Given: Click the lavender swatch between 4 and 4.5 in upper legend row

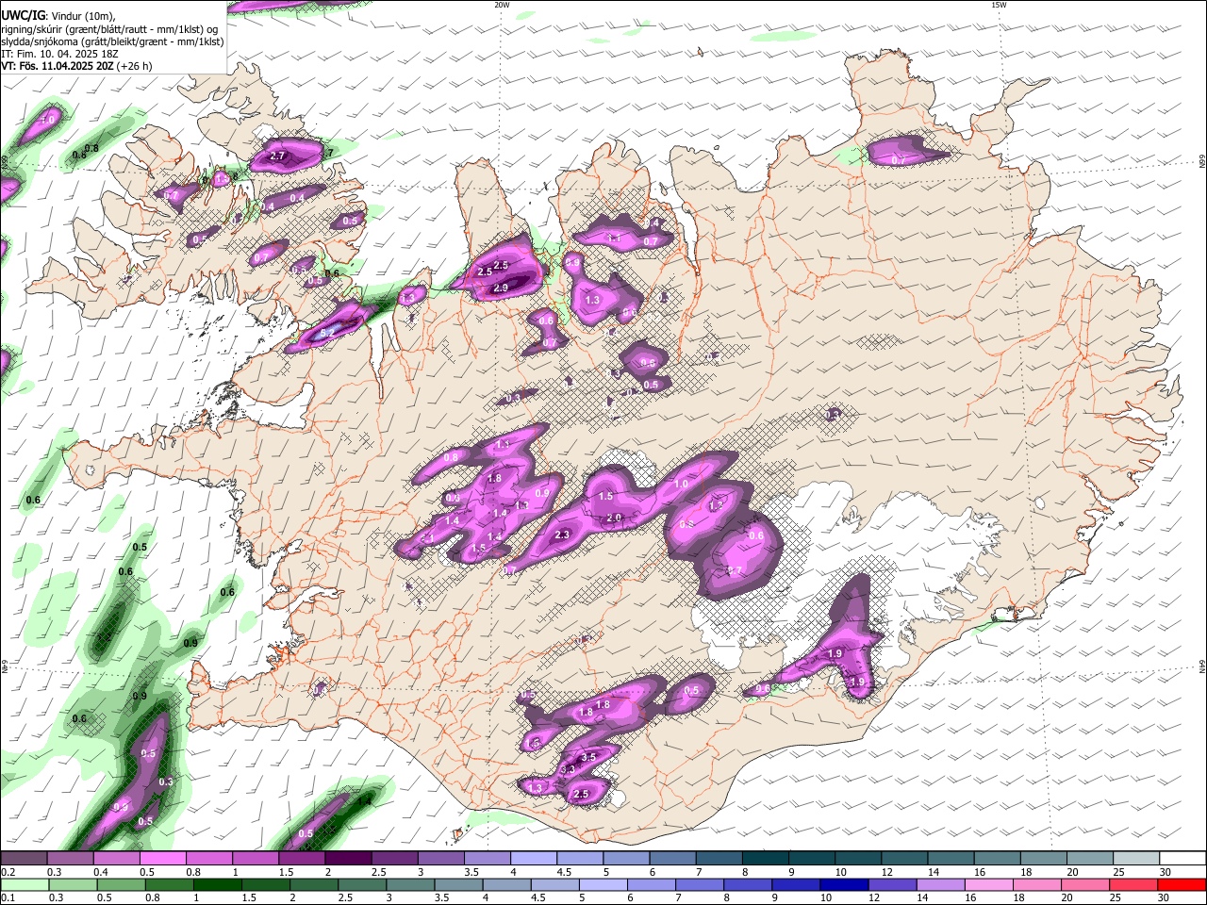Looking at the screenshot, I should click(533, 858).
